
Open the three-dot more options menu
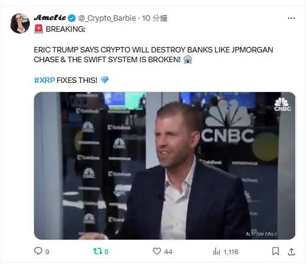(291, 18)
